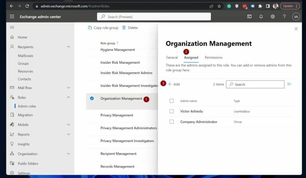
Task: Open the Chrome three-dot menu
Action: (296, 6)
